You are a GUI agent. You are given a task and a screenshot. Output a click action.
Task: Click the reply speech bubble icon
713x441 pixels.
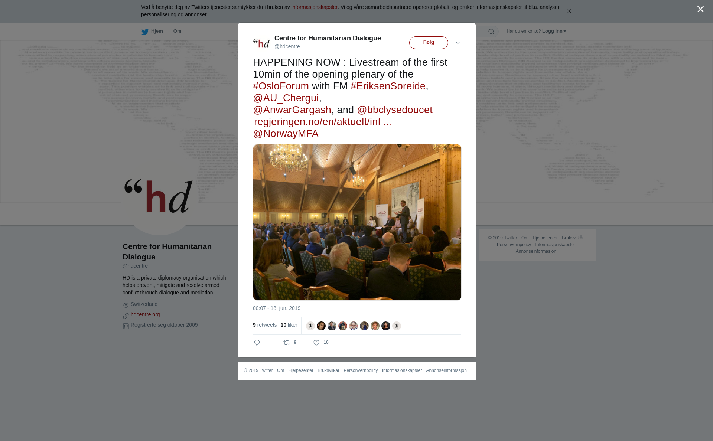(257, 343)
